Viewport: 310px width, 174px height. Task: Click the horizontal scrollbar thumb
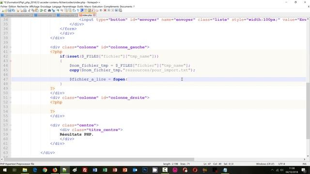pyautogui.click(x=99, y=159)
